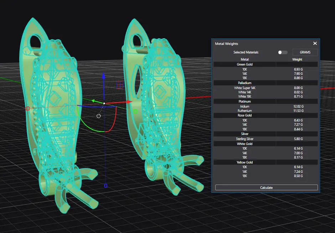Click the blue vertical gumball arrow
The height and width of the screenshot is (233, 335).
tap(104, 76)
